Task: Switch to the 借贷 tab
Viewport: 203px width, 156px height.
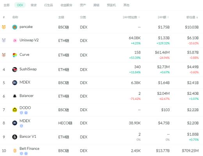Action: tap(34, 5)
